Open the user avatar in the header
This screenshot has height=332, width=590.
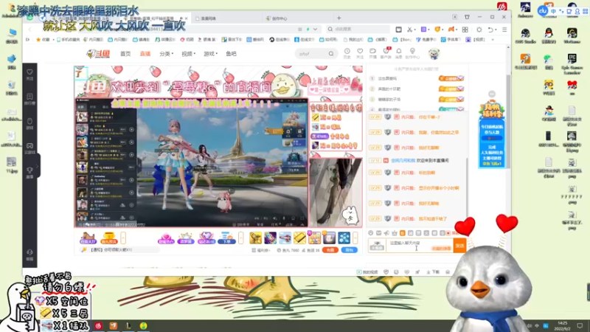pos(434,54)
